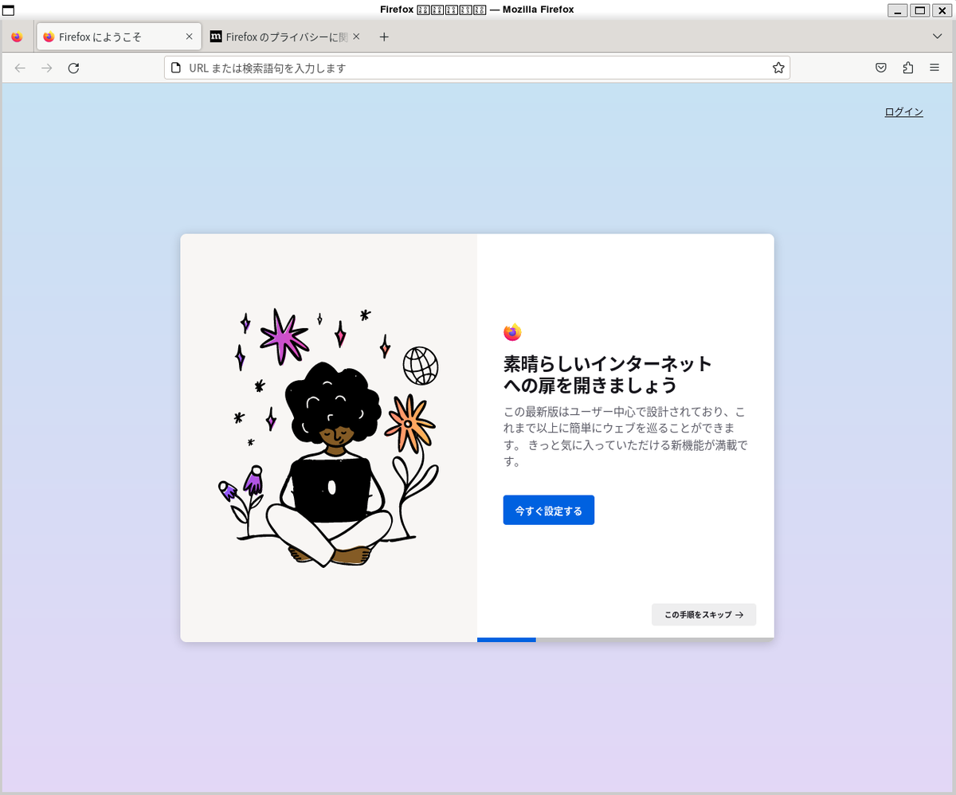The image size is (956, 795).
Task: Open the Extensions puzzle icon
Action: coord(908,68)
